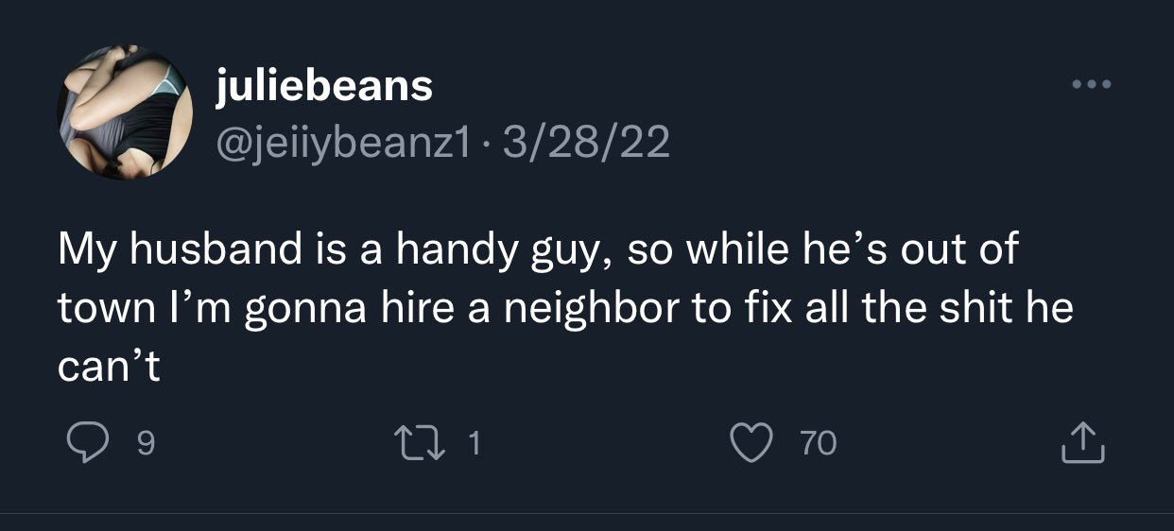Viewport: 1174px width, 531px height.
Task: Open the three-dot more options menu
Action: [x=1094, y=85]
